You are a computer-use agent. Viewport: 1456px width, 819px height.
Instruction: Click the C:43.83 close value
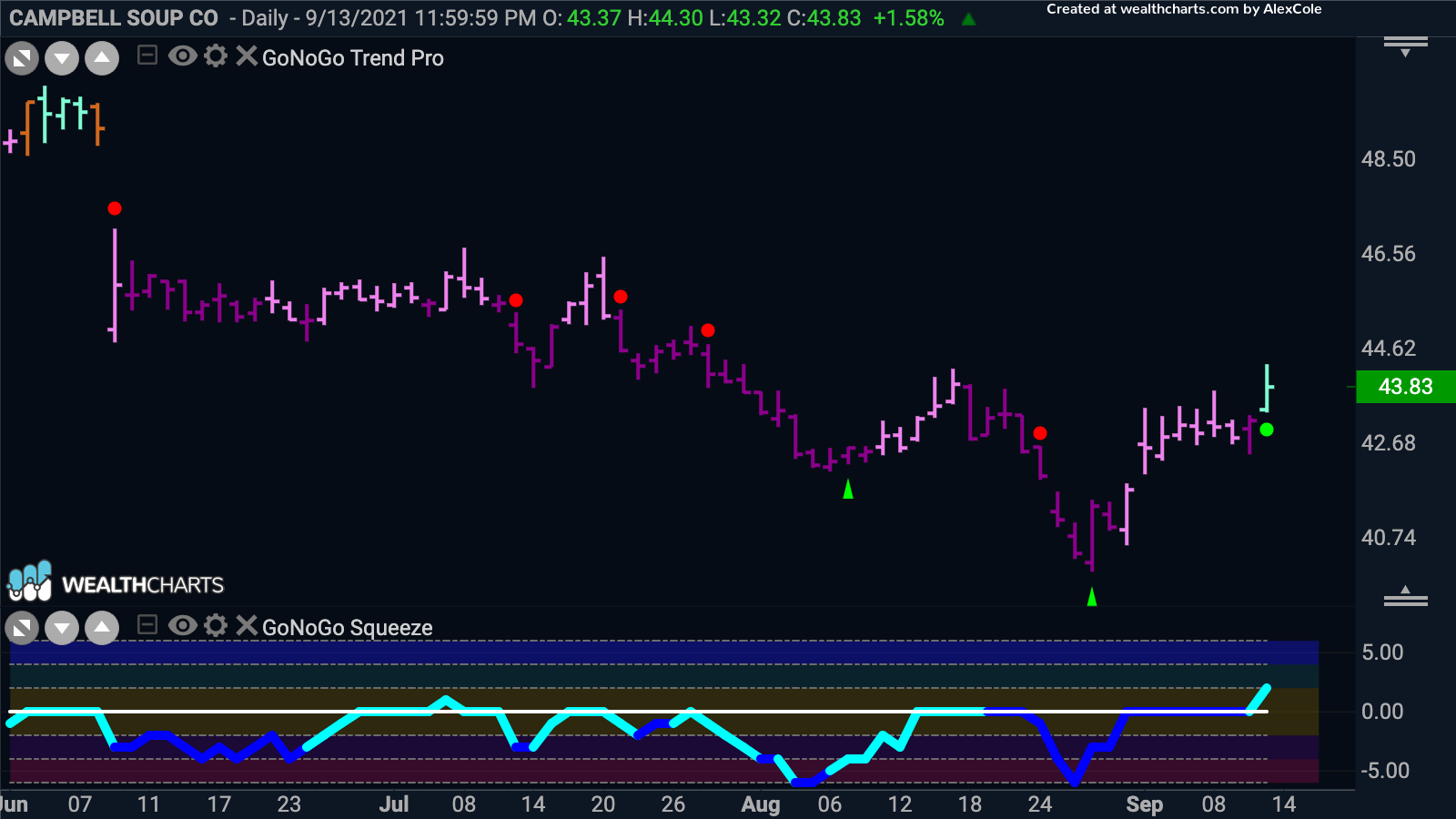click(x=824, y=18)
